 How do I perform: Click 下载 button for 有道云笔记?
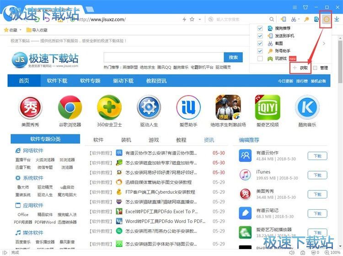(317, 213)
